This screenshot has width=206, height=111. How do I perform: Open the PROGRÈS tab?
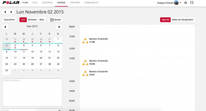[x=75, y=3]
